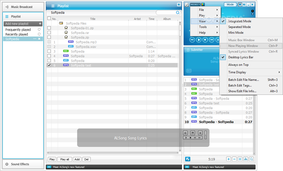Refresh the Recently played list icon
Screen dimensions: 283x171
tap(39, 34)
